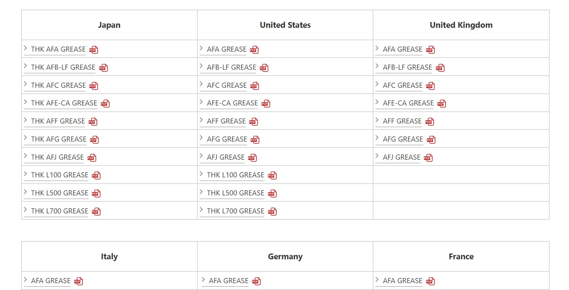Image resolution: width=569 pixels, height=290 pixels.
Task: Open PDF icon for United States THK L500 GREASE
Action: coord(272,194)
